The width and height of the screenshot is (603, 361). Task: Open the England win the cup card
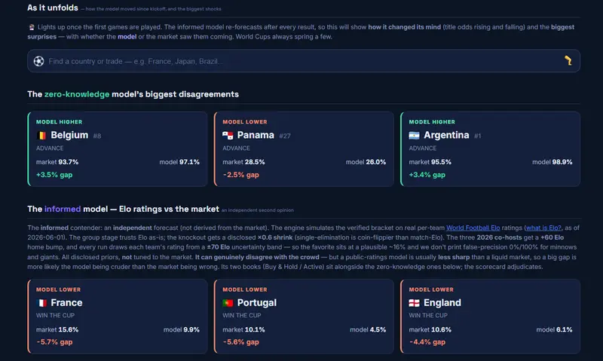pyautogui.click(x=491, y=317)
